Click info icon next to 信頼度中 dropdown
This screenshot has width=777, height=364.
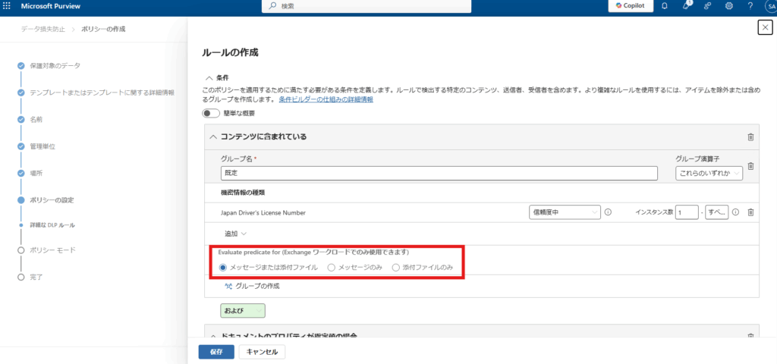tap(609, 213)
